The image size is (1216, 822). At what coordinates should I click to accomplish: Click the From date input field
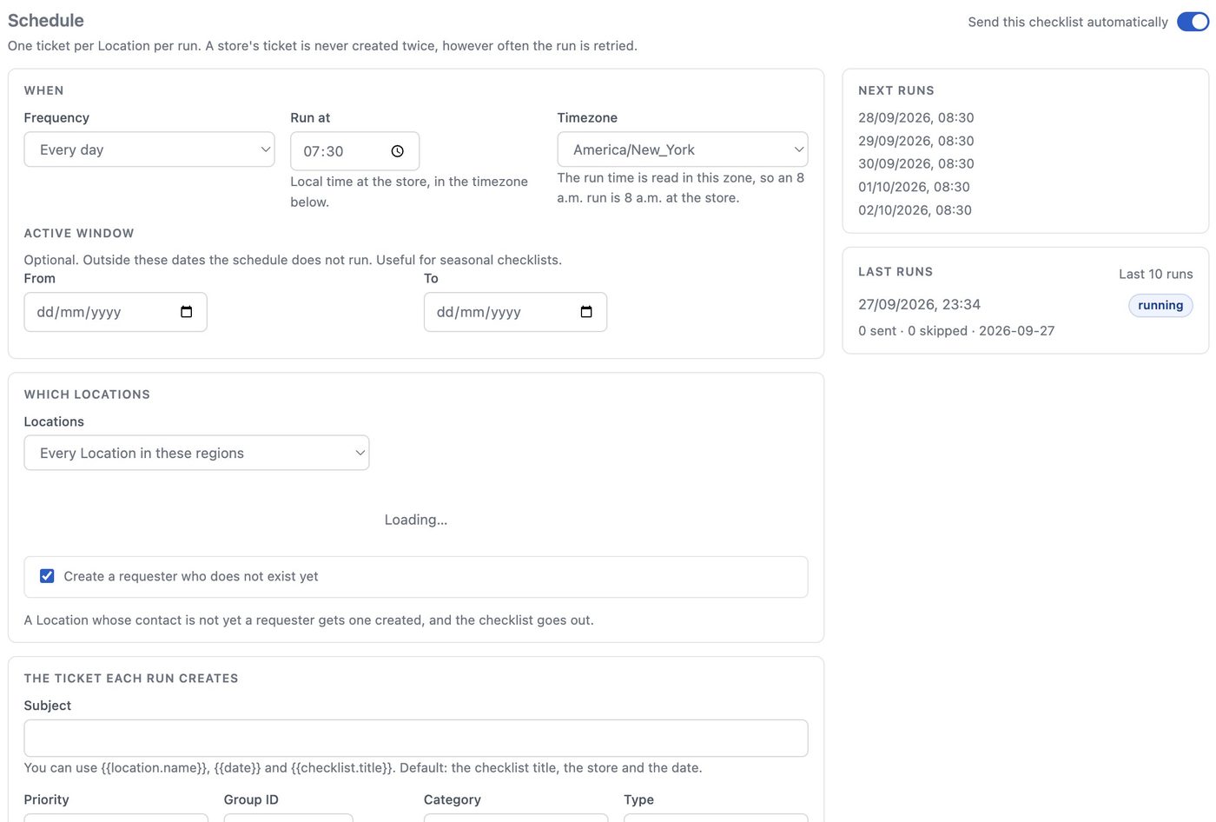116,312
